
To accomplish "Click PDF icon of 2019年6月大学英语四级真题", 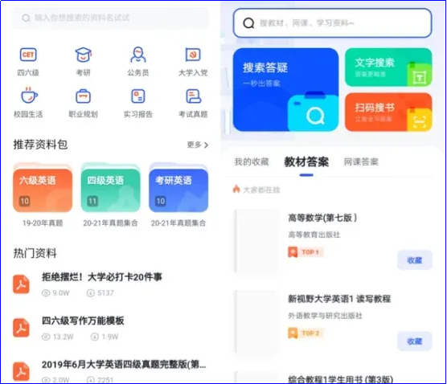I will pyautogui.click(x=22, y=371).
